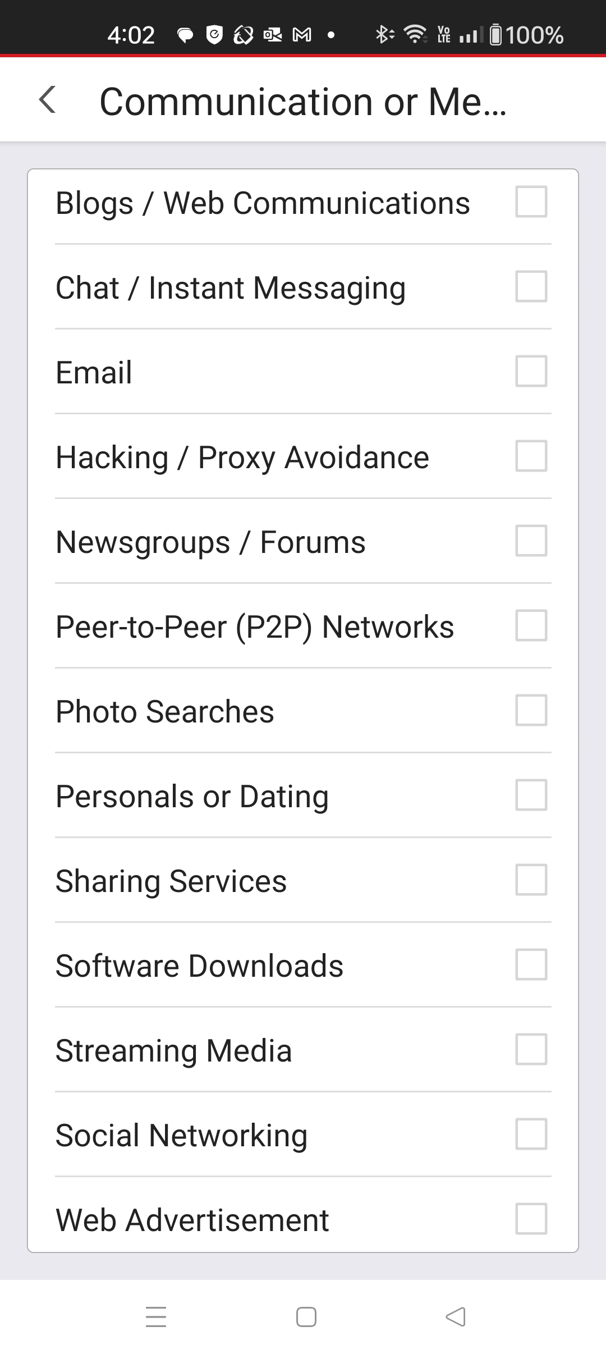Tap the Bluetooth status icon
This screenshot has width=606, height=1354.
click(384, 35)
